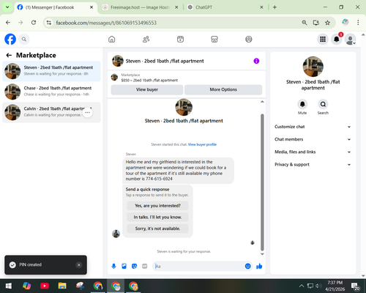Click the chat scrollbar down arrow
The image size is (366, 293).
coord(262,254)
